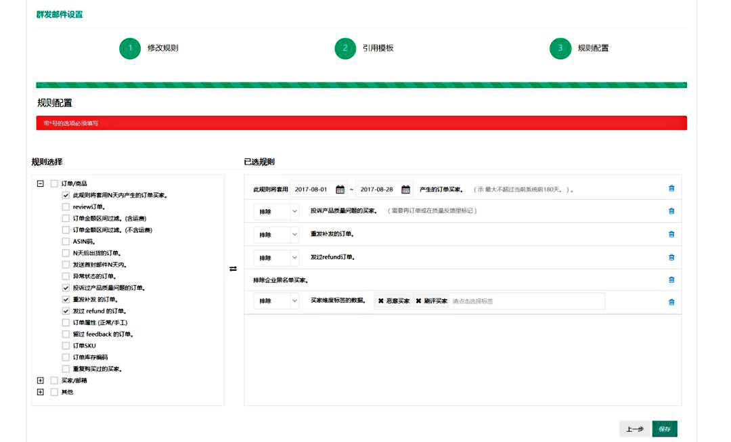731x442 pixels.
Task: Collapse the 订单/商品 tree node
Action: tap(41, 183)
